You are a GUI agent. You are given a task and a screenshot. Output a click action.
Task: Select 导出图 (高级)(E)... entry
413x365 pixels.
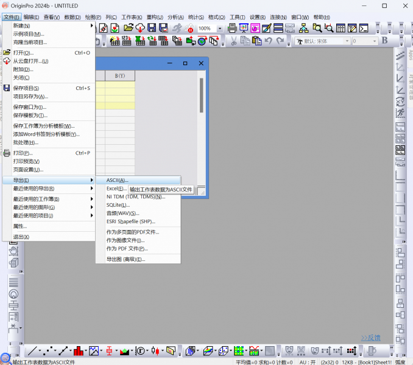[x=138, y=259]
